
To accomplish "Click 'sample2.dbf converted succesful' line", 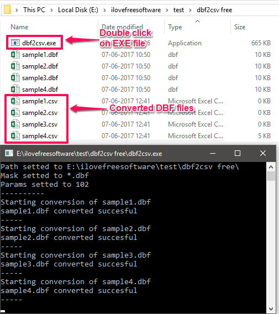I will [69, 238].
